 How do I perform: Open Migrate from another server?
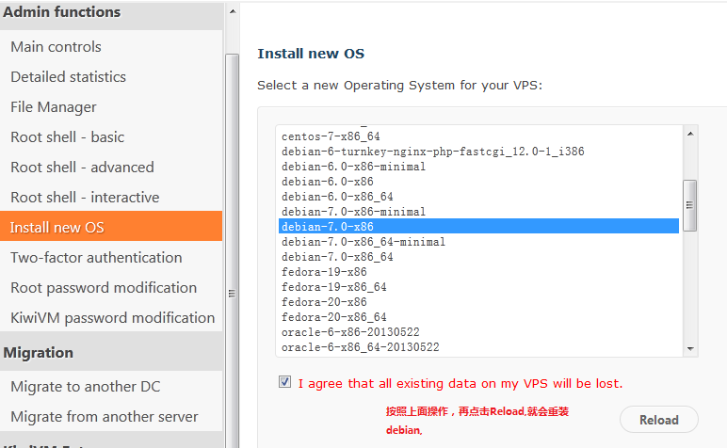[105, 417]
